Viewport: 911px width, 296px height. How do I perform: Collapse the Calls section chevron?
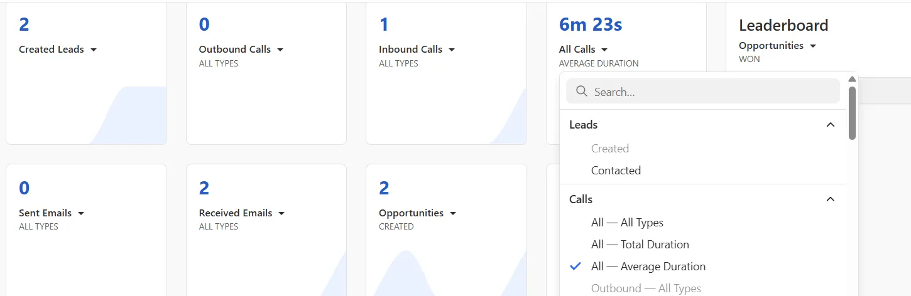tap(830, 199)
